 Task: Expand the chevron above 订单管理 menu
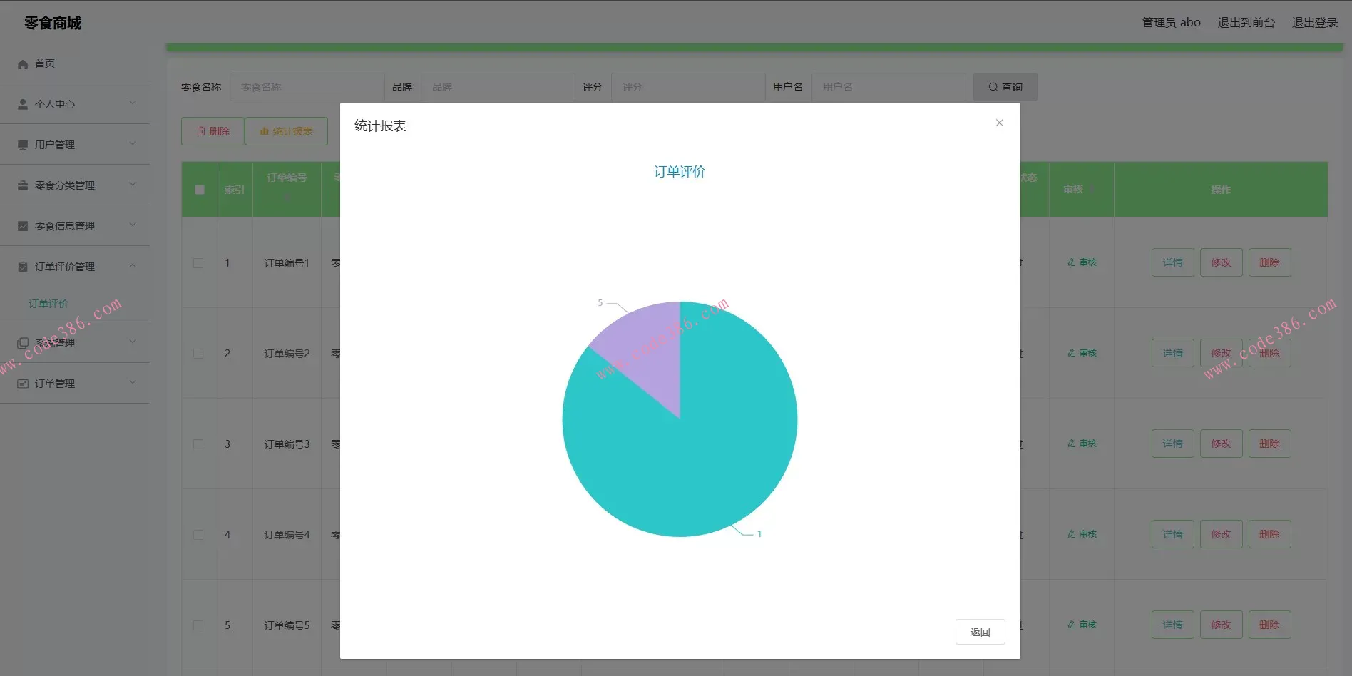click(x=133, y=342)
